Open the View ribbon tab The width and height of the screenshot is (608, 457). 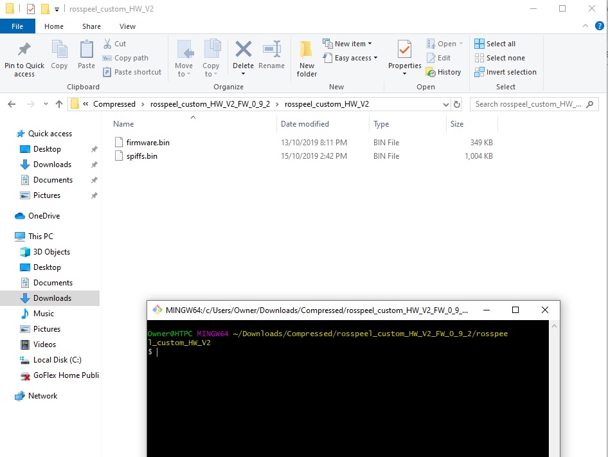(x=127, y=26)
